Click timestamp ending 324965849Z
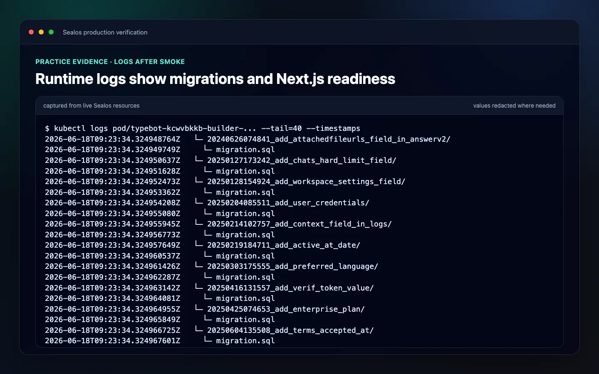 [x=113, y=320]
